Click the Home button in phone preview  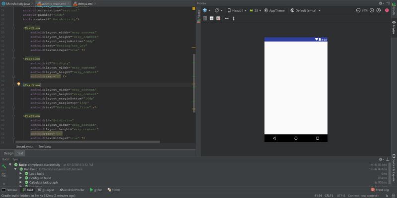296,138
